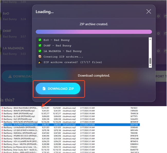Click the log scrollbar thumb

click(150, 61)
